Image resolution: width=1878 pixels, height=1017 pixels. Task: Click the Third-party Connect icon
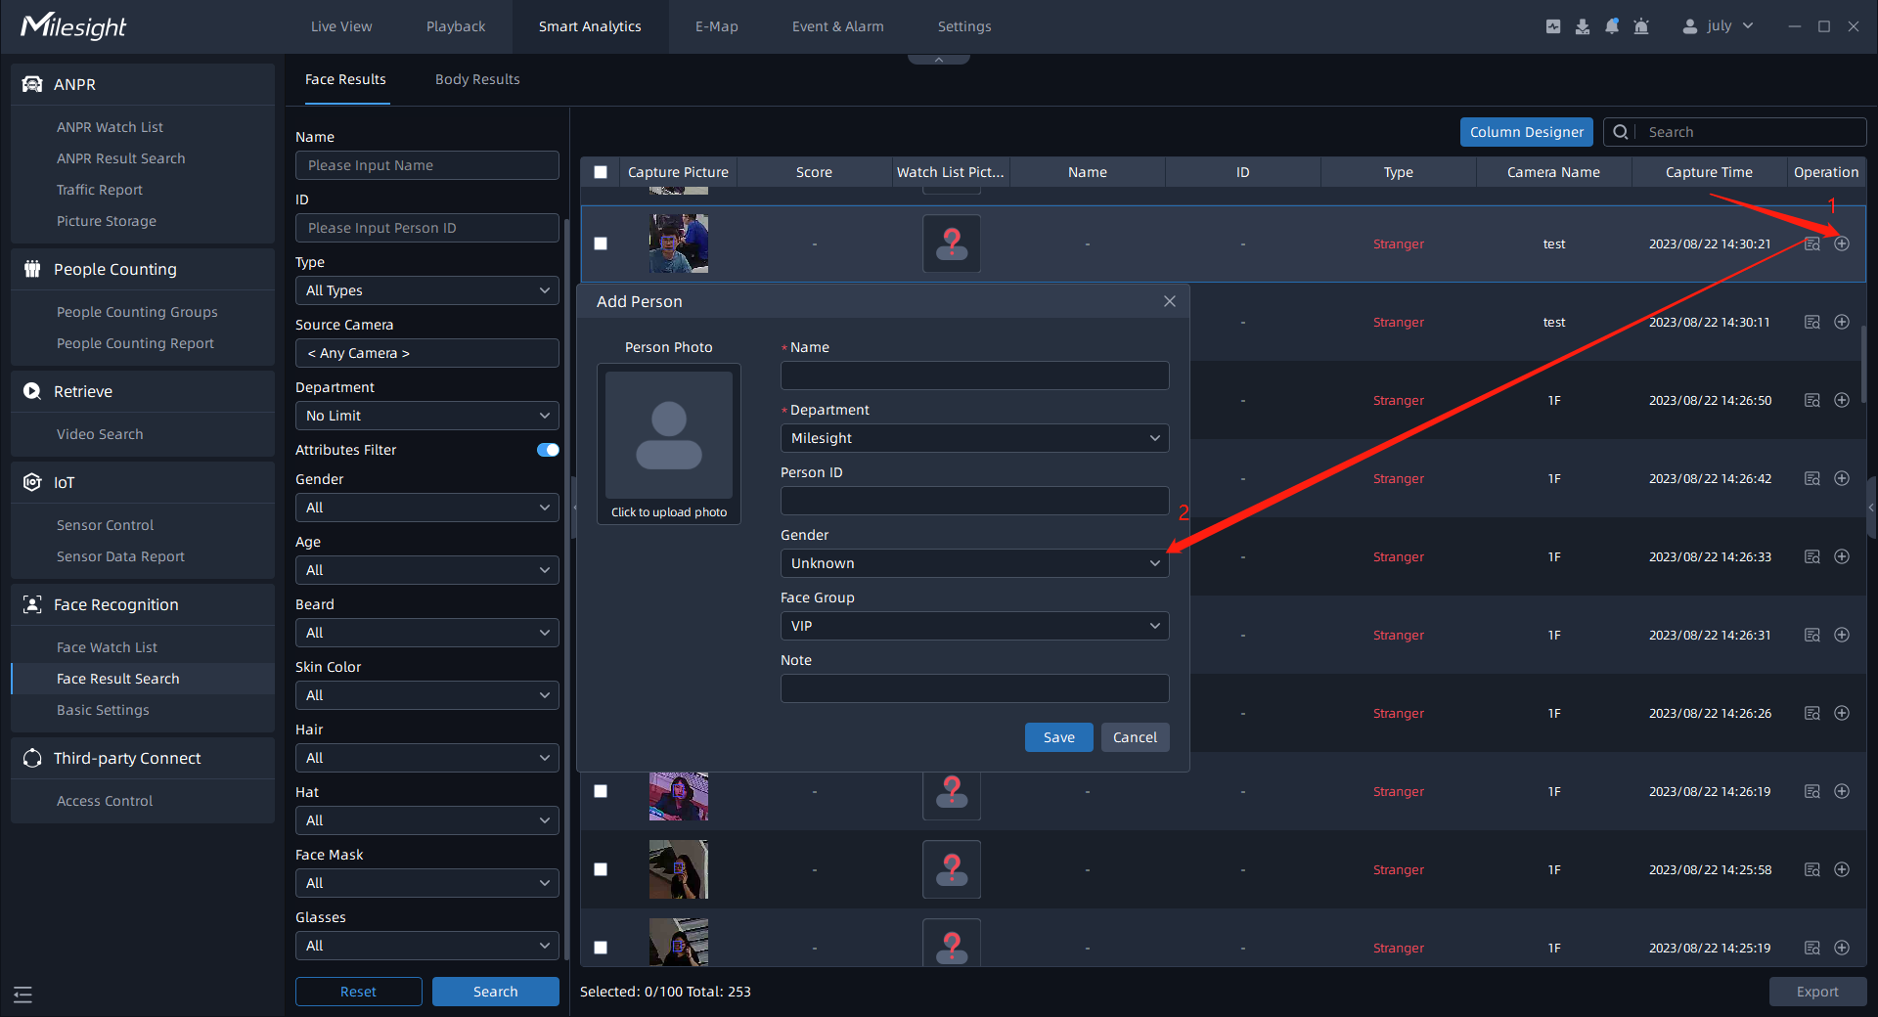32,758
